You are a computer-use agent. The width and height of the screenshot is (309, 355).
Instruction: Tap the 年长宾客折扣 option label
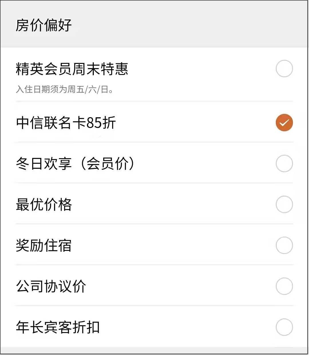click(x=58, y=327)
